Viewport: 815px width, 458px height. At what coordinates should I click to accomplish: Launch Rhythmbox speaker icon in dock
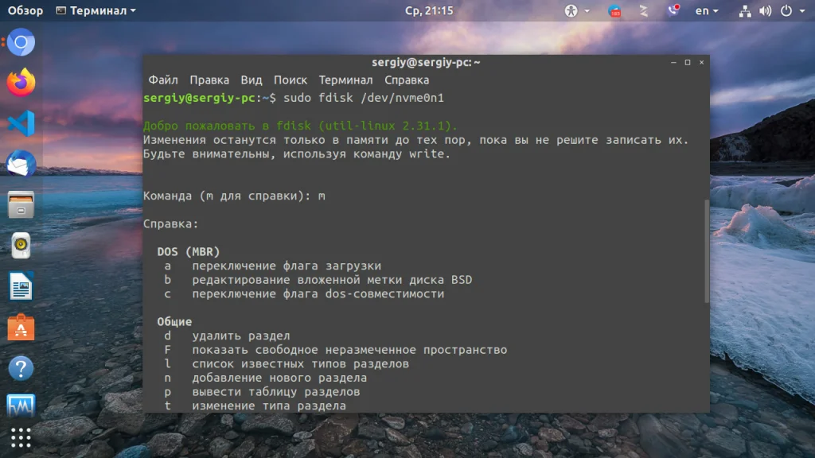(x=21, y=246)
